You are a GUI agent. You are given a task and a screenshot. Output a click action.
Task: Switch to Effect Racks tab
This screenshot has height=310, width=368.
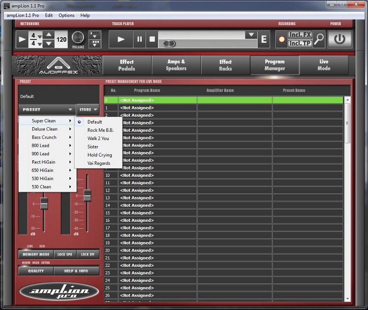[x=225, y=65]
